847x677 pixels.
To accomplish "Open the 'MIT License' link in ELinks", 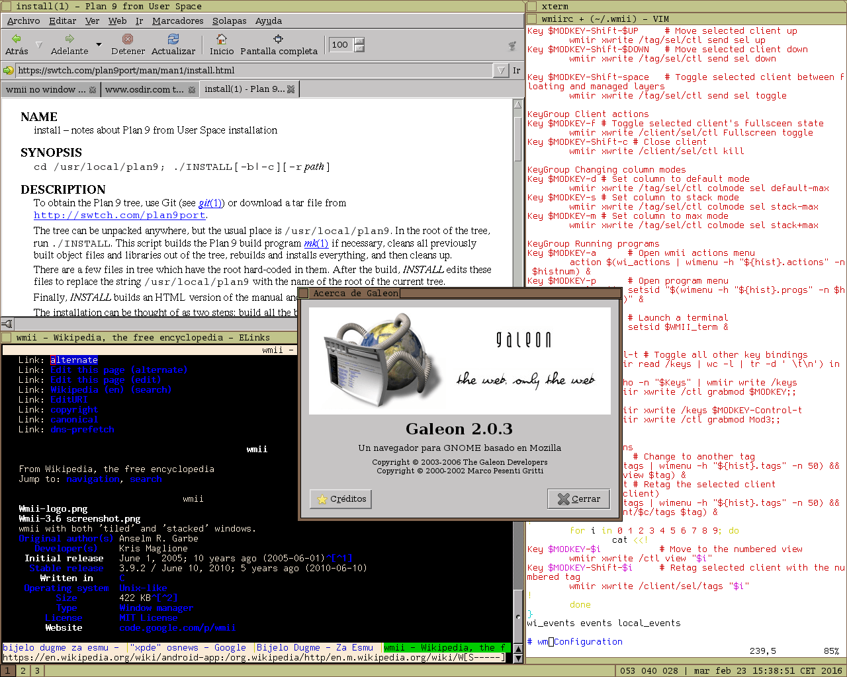I will [148, 618].
